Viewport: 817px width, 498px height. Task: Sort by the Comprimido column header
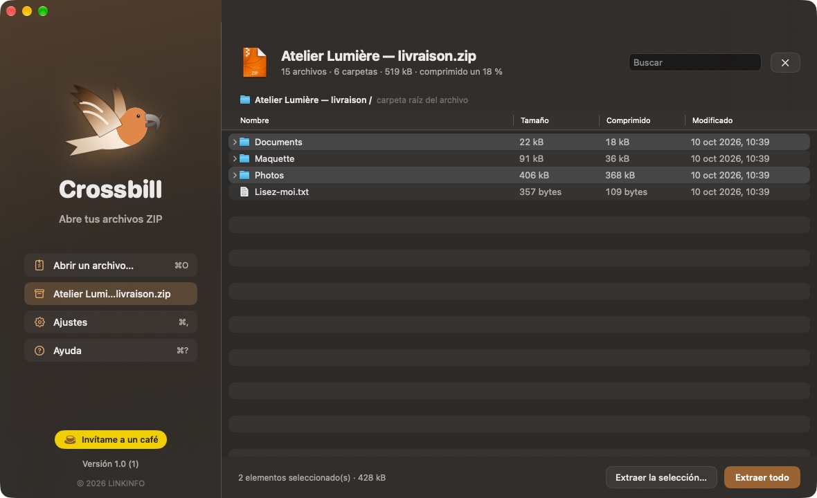click(x=629, y=120)
